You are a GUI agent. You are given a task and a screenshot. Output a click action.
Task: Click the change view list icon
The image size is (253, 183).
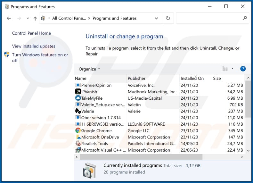(x=225, y=69)
